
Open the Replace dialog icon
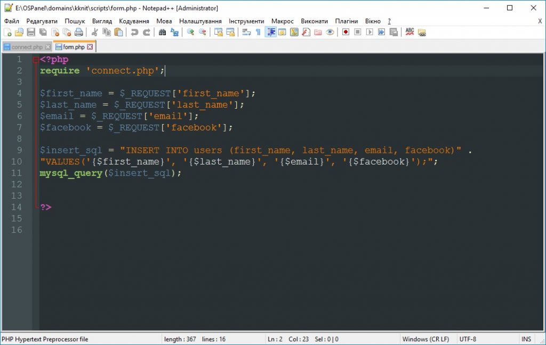(174, 32)
